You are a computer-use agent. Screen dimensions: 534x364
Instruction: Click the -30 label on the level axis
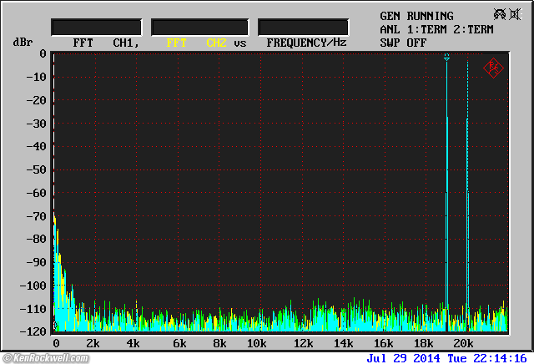click(36, 124)
